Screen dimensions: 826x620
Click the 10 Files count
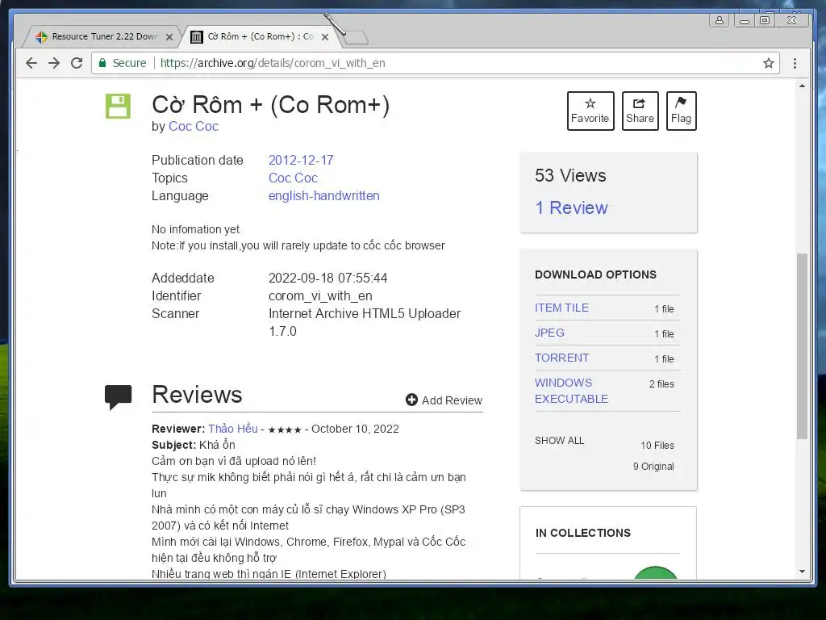coord(657,446)
